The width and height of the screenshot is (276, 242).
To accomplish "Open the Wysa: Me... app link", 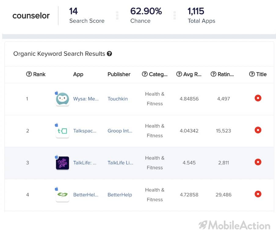I will pyautogui.click(x=86, y=99).
